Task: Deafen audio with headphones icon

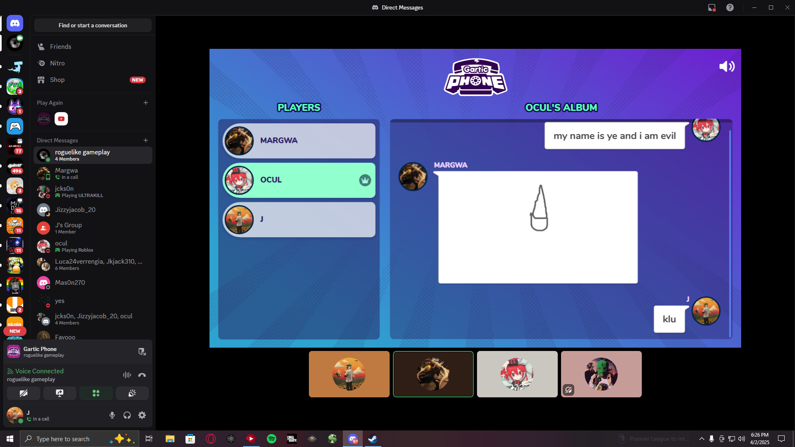Action: pyautogui.click(x=127, y=415)
